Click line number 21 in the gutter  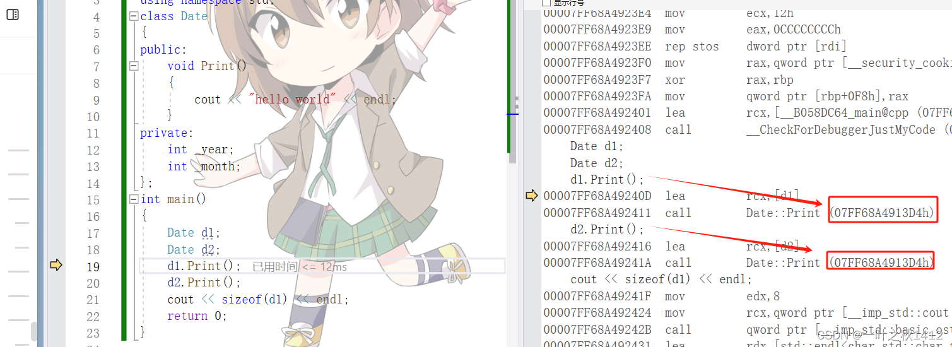tap(93, 300)
